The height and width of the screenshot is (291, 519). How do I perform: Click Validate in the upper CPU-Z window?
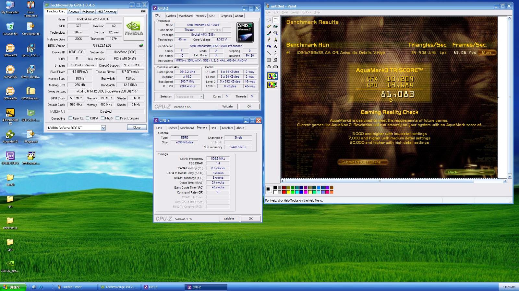click(x=227, y=106)
